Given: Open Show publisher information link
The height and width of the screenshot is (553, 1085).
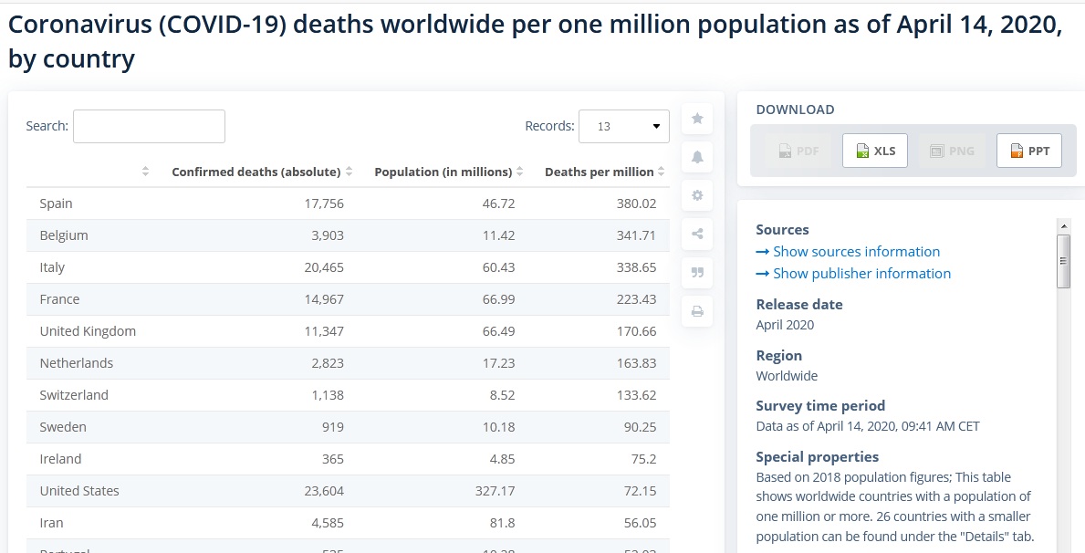Looking at the screenshot, I should tap(861, 274).
